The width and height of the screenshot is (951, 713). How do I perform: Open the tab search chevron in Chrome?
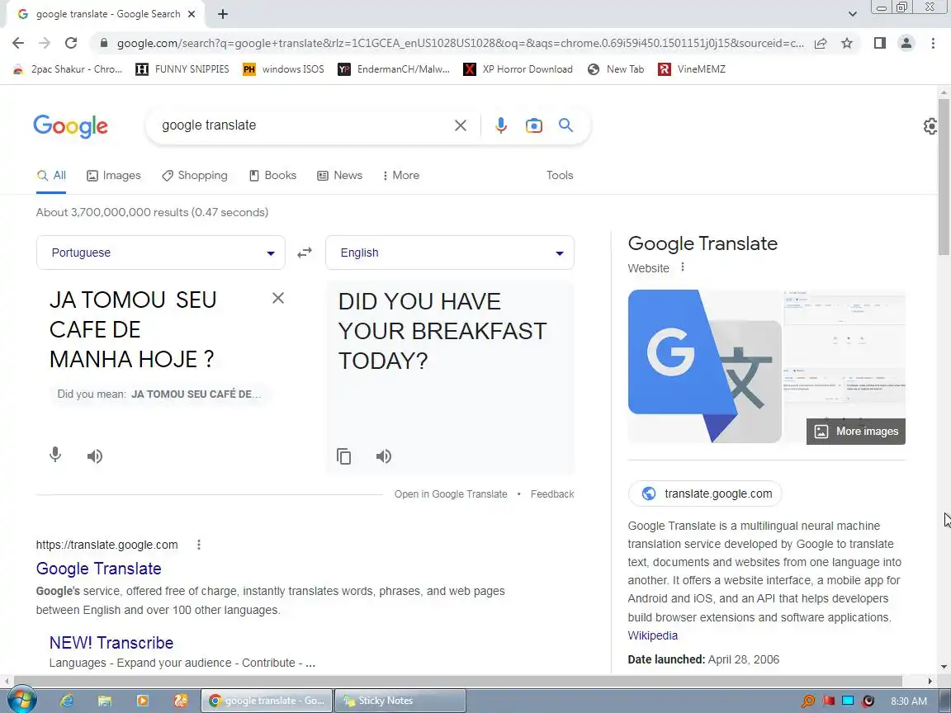tap(852, 14)
